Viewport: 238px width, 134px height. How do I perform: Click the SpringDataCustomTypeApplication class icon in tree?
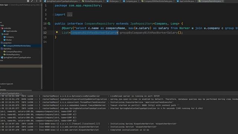pos(2,58)
